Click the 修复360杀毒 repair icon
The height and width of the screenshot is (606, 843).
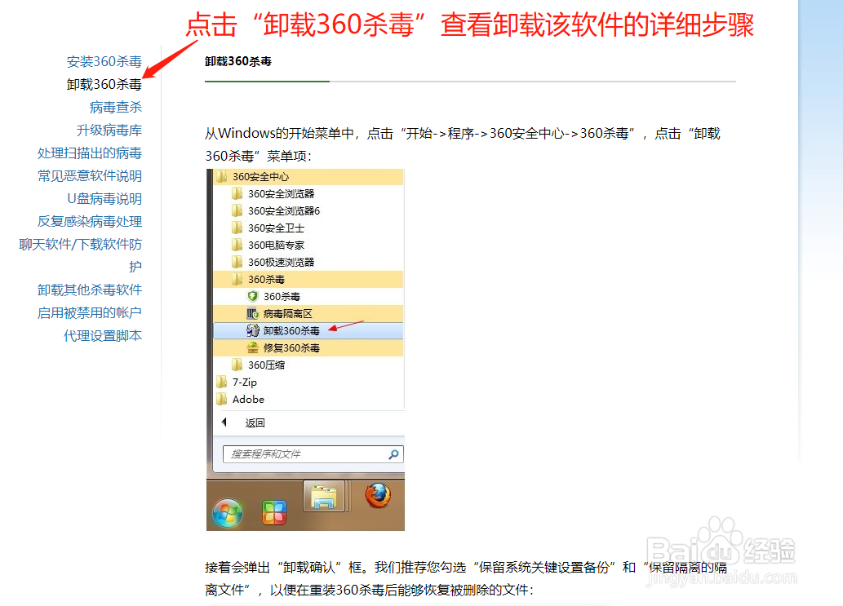pos(252,347)
